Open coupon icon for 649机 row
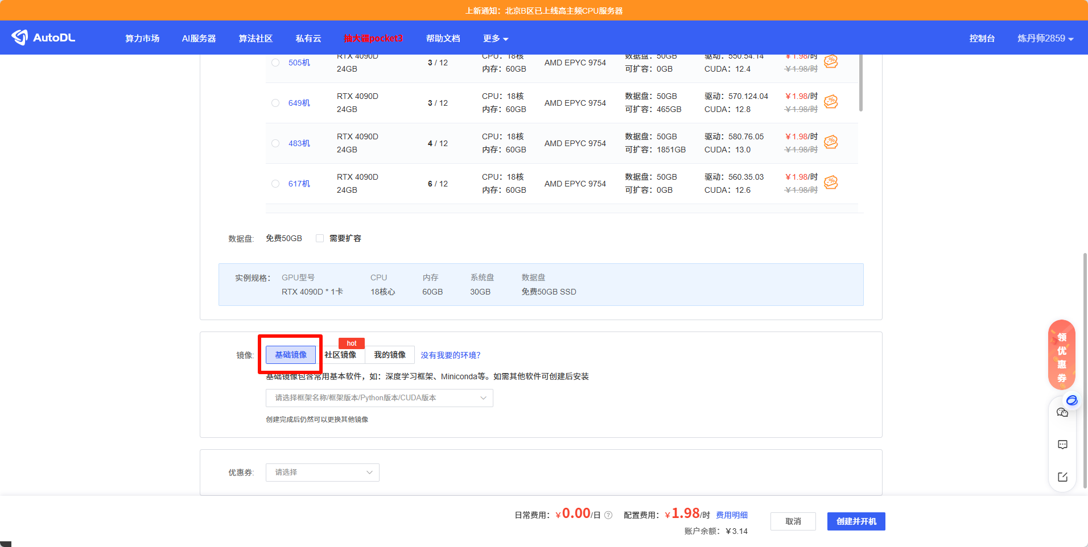Viewport: 1088px width, 547px height. pos(831,102)
